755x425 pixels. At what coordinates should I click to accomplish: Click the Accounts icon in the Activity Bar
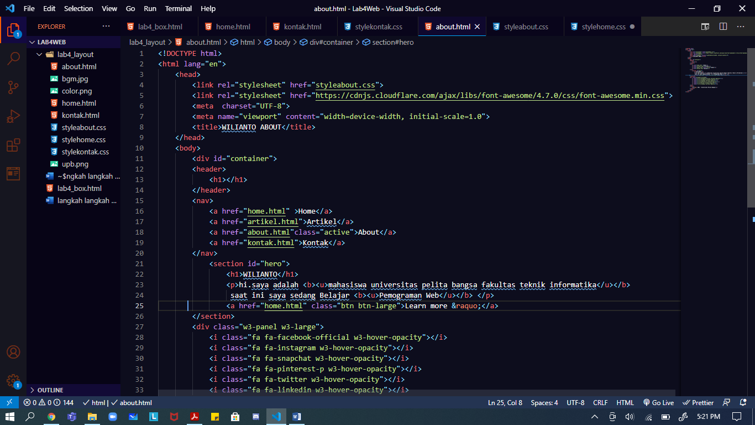[x=13, y=351]
